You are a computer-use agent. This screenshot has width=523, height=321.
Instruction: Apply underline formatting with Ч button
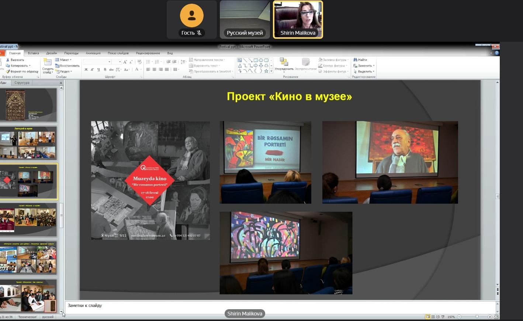(98, 69)
